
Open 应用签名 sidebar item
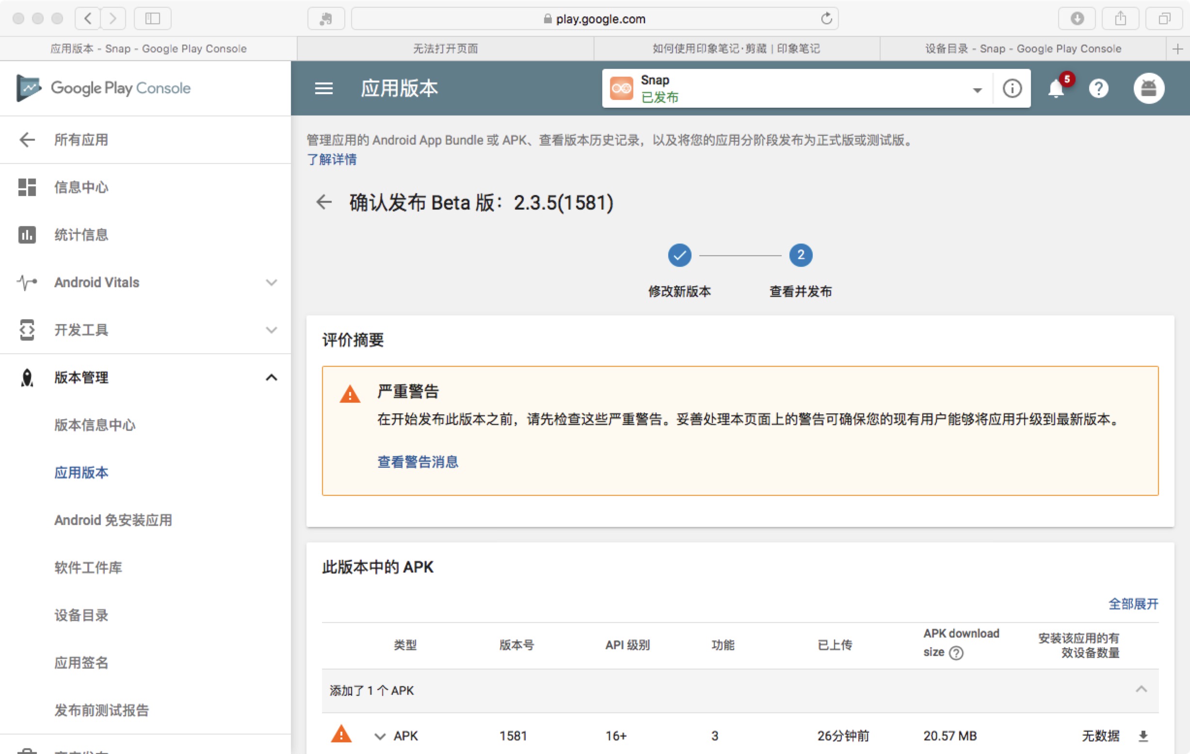tap(81, 662)
